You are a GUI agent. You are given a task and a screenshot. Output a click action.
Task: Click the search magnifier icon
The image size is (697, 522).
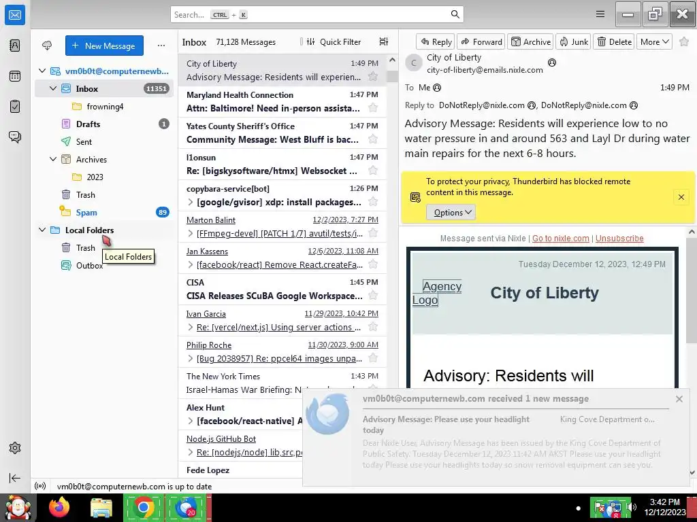pyautogui.click(x=455, y=14)
